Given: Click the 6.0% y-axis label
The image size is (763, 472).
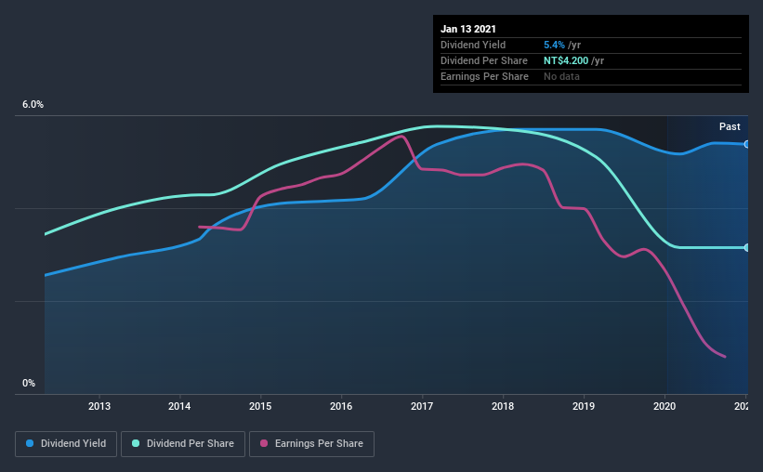Looking at the screenshot, I should (x=33, y=105).
